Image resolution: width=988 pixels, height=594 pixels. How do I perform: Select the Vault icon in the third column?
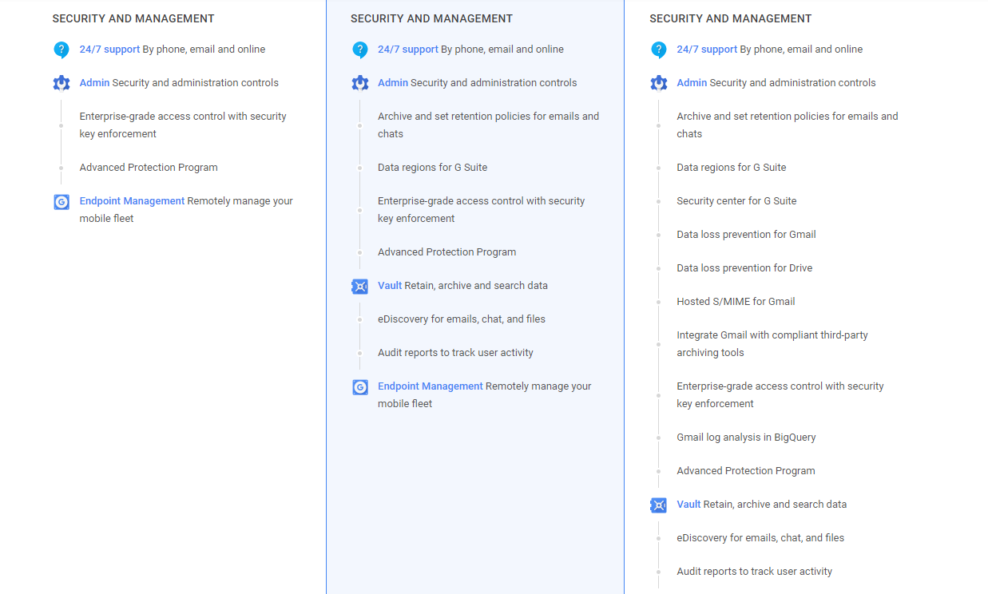pyautogui.click(x=658, y=505)
